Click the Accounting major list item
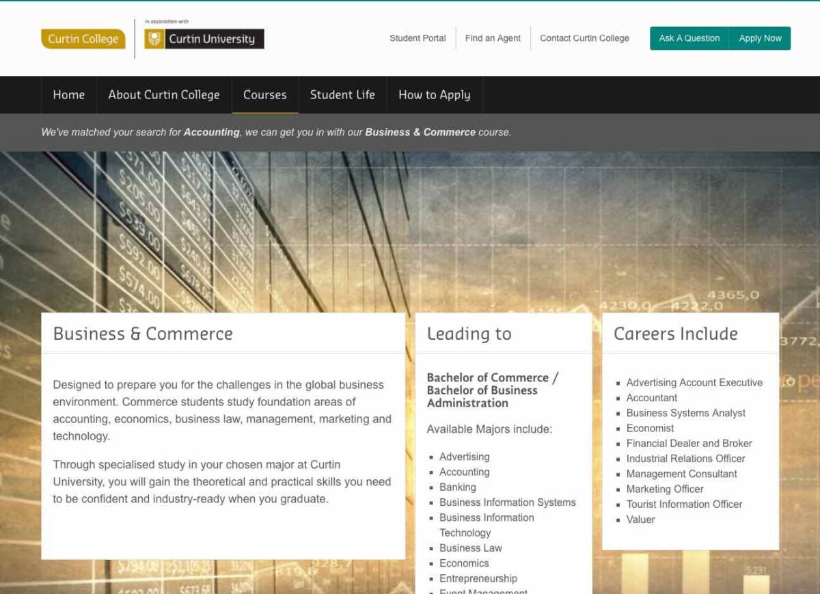Viewport: 820px width, 594px height. 464,472
